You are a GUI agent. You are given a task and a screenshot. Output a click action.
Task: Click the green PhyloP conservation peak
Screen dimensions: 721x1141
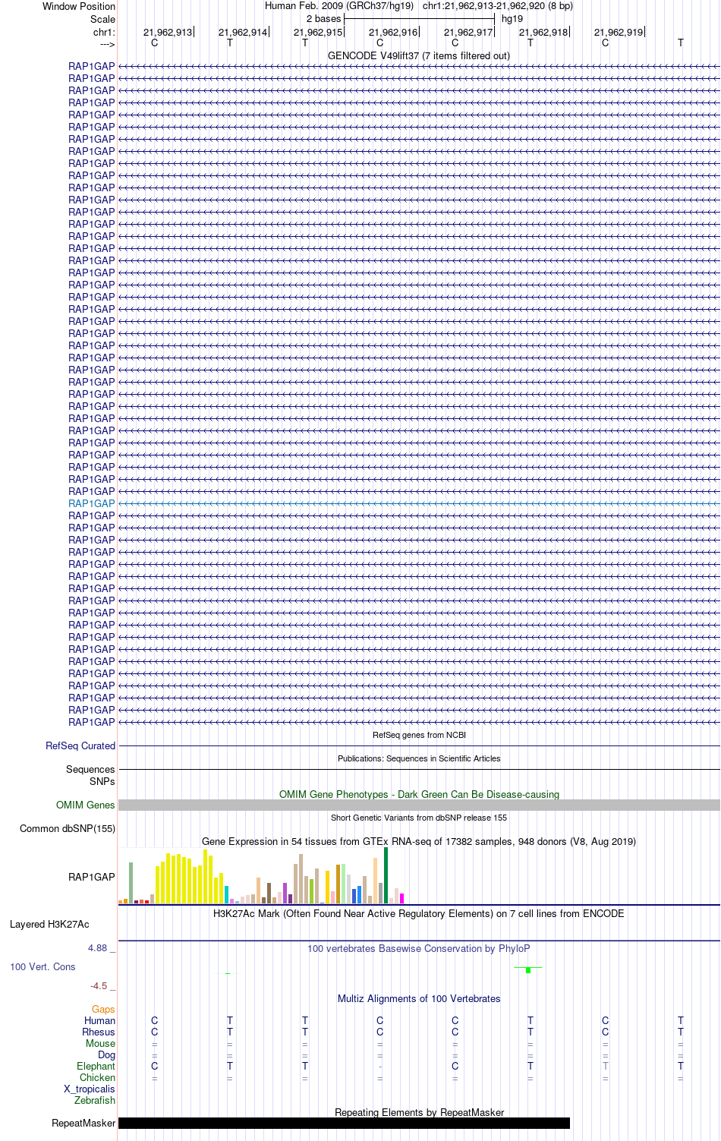(528, 970)
